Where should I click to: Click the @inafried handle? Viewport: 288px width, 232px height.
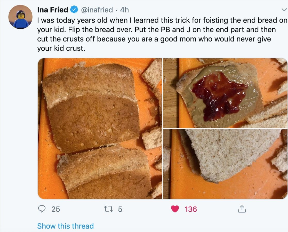(97, 10)
